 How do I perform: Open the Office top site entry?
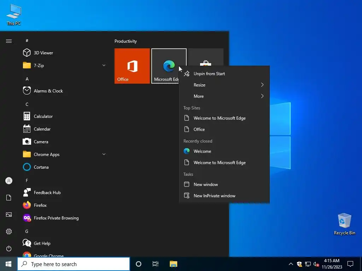(x=224, y=129)
